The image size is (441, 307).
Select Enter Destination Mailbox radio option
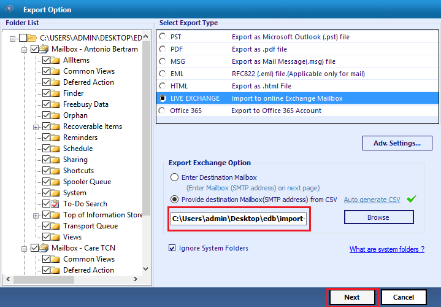coord(174,177)
